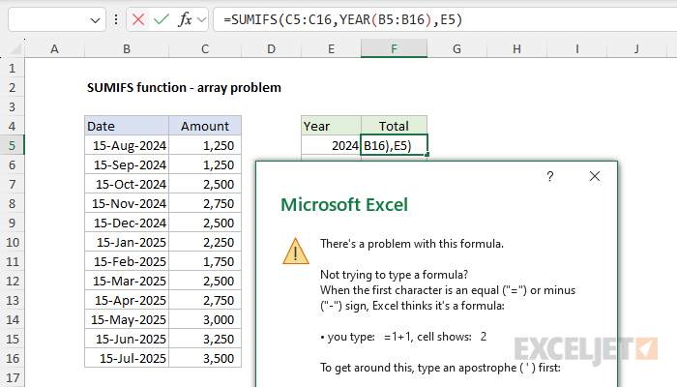Select the entire sheet with corner triangle
Viewport: 677px width, 387px height.
pos(15,48)
